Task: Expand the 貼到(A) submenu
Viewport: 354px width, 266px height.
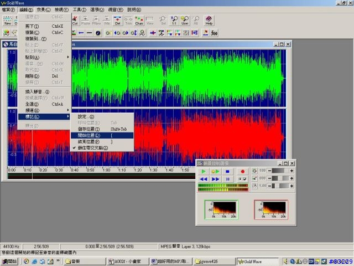Action: click(44, 58)
